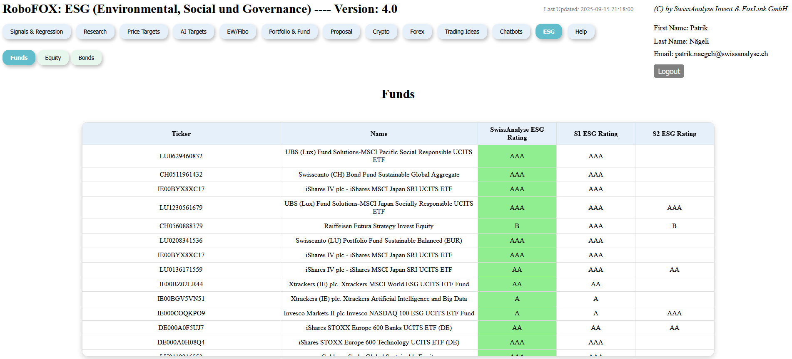
Task: Click the SwissAnalyse Invest & FoxLink GmbH copyright
Action: coord(720,9)
